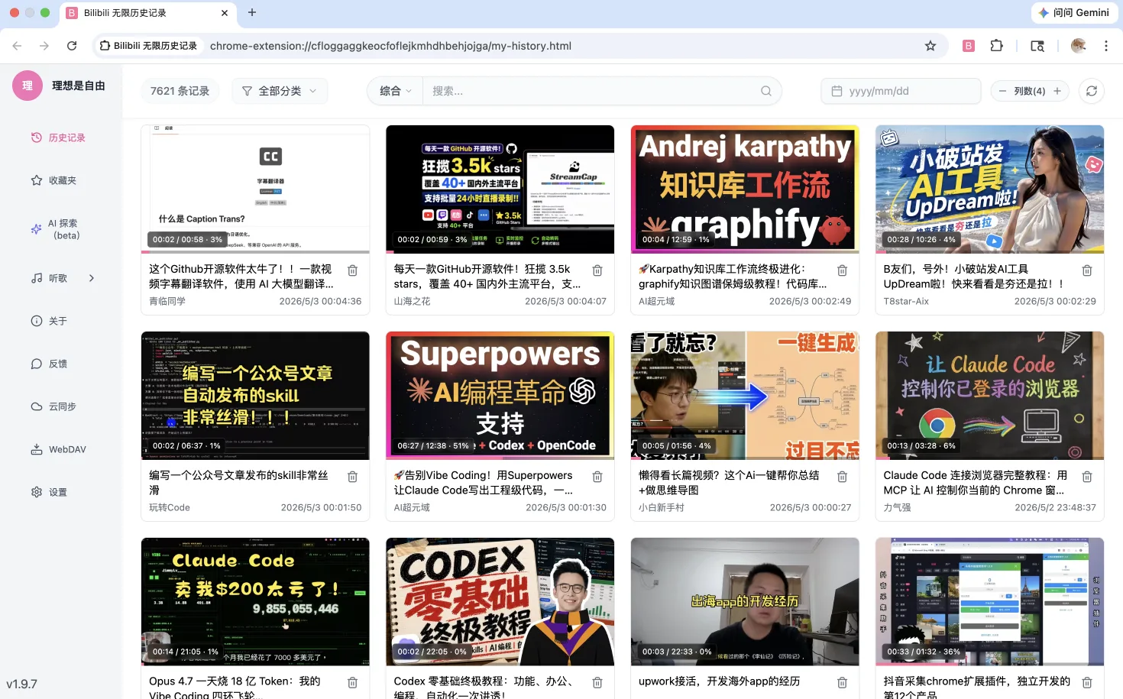The height and width of the screenshot is (699, 1123).
Task: Bookmark this page with star icon
Action: point(930,46)
